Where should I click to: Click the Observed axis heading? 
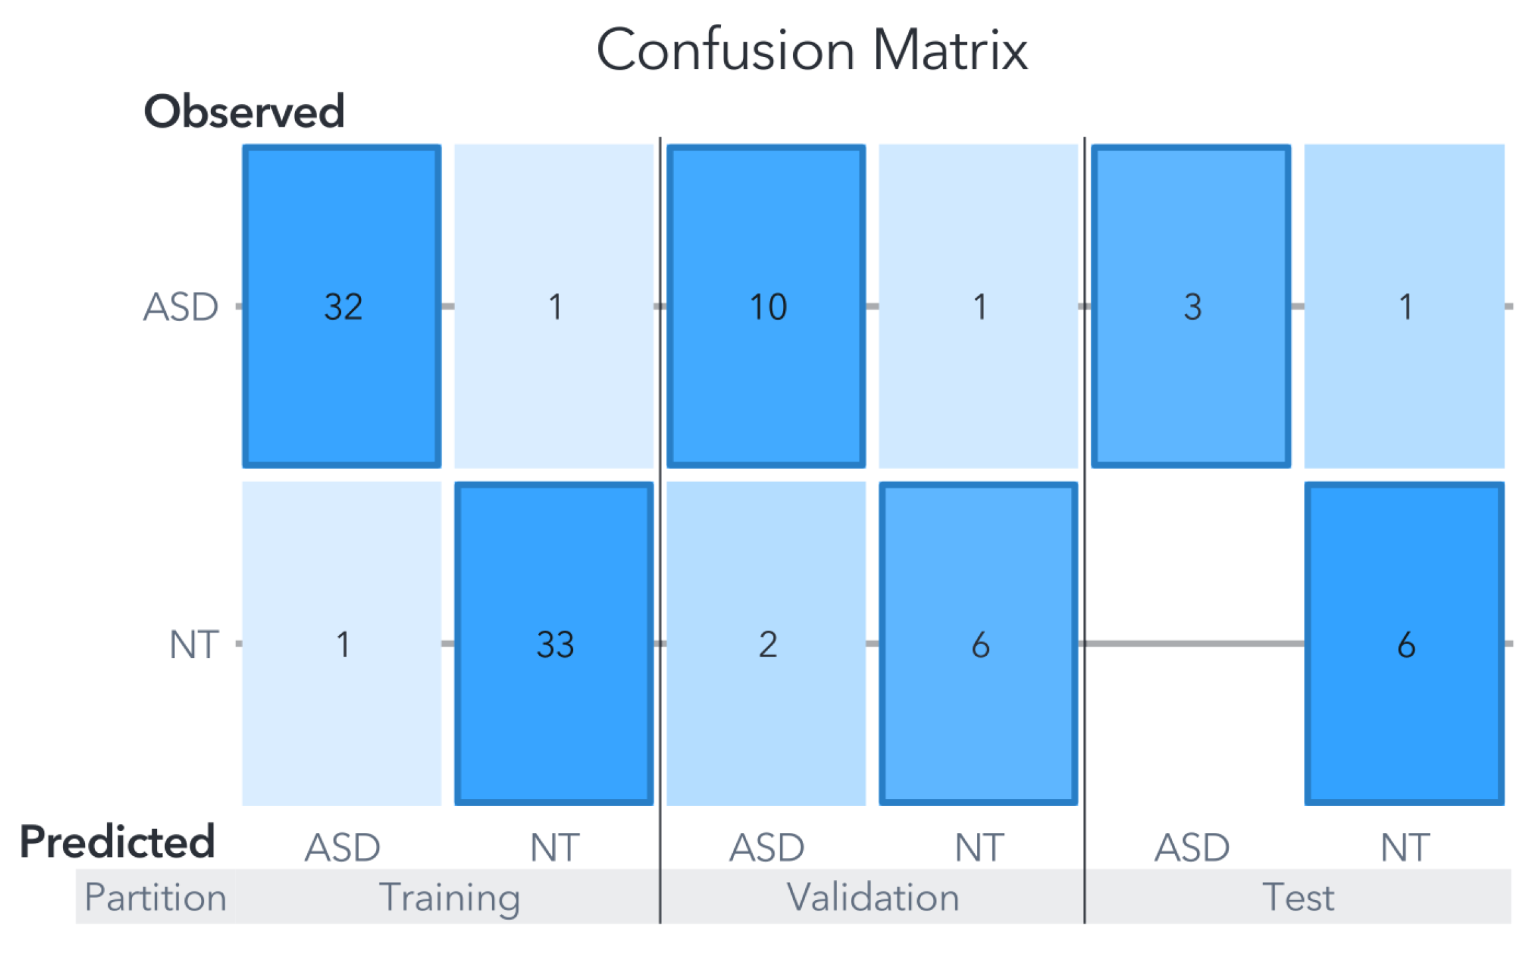point(244,111)
